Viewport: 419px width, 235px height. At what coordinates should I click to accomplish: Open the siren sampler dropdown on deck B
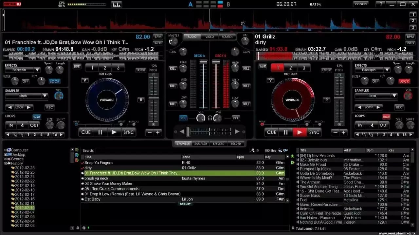click(394, 96)
